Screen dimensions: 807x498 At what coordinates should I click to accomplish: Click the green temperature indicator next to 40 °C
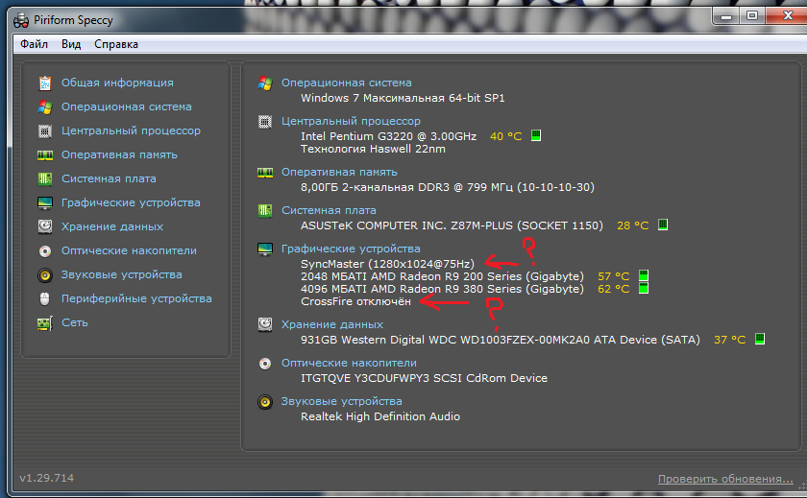click(536, 136)
